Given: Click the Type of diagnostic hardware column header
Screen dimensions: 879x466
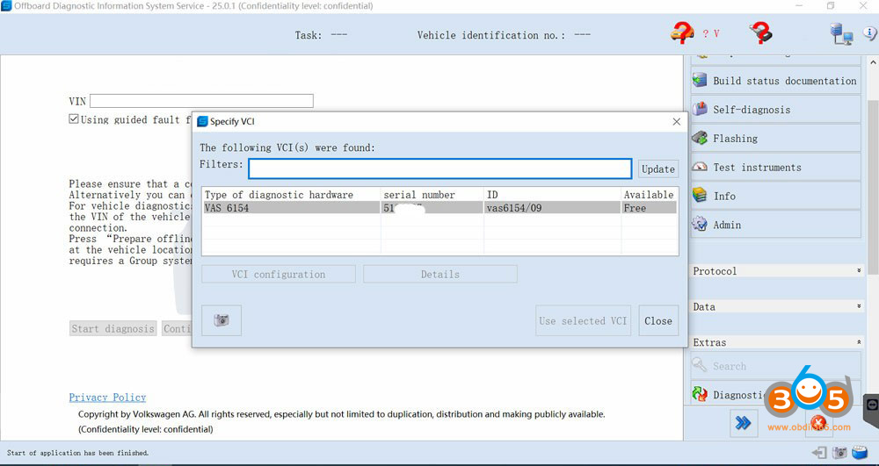Looking at the screenshot, I should (x=291, y=195).
